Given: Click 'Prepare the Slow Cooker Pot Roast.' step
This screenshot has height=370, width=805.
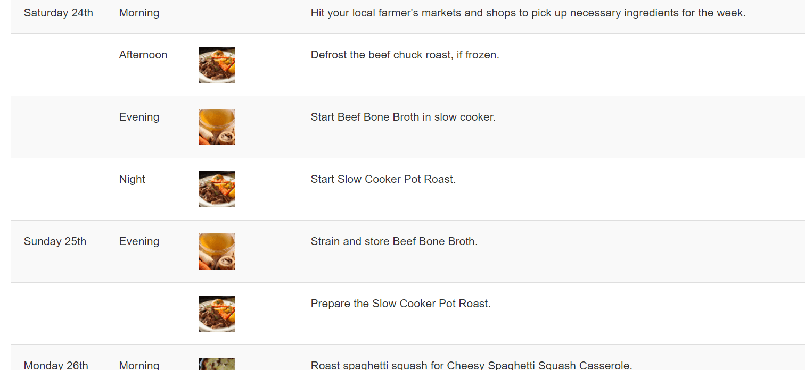Looking at the screenshot, I should pos(401,304).
